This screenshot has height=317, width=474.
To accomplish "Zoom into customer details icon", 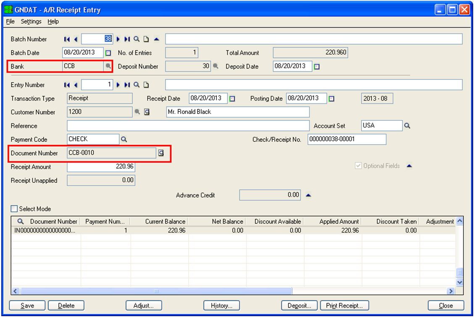I will tap(147, 112).
